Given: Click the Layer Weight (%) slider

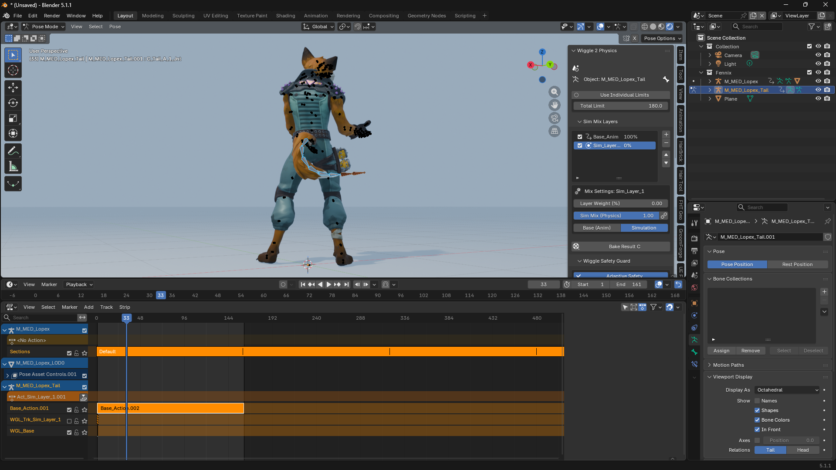Looking at the screenshot, I should click(621, 203).
